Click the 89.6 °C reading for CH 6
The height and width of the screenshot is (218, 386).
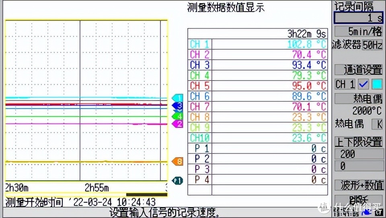[x=309, y=96]
